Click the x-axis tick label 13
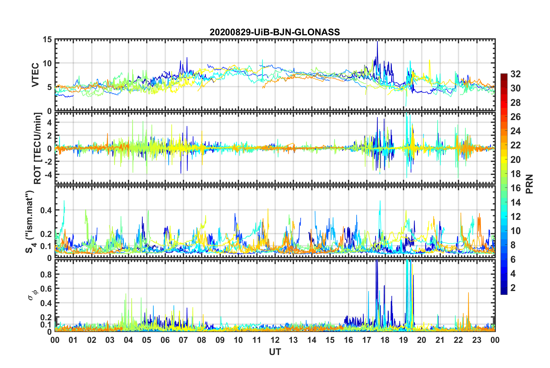550x368 pixels. (293, 340)
